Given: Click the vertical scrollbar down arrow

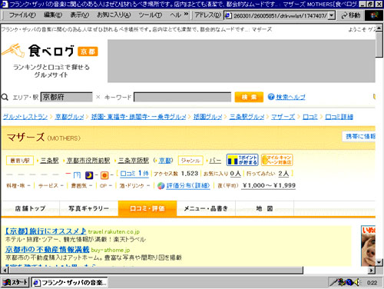Looking at the screenshot, I should click(379, 262).
